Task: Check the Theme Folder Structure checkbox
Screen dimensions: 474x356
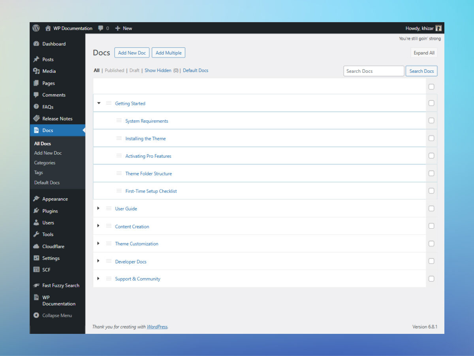Action: [431, 173]
